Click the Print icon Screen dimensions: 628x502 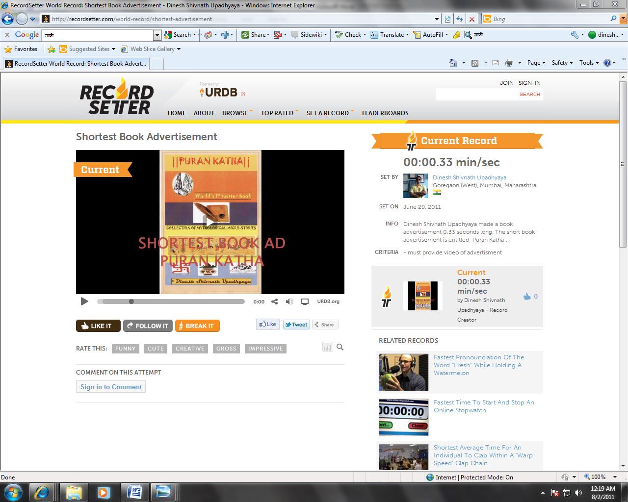point(509,63)
